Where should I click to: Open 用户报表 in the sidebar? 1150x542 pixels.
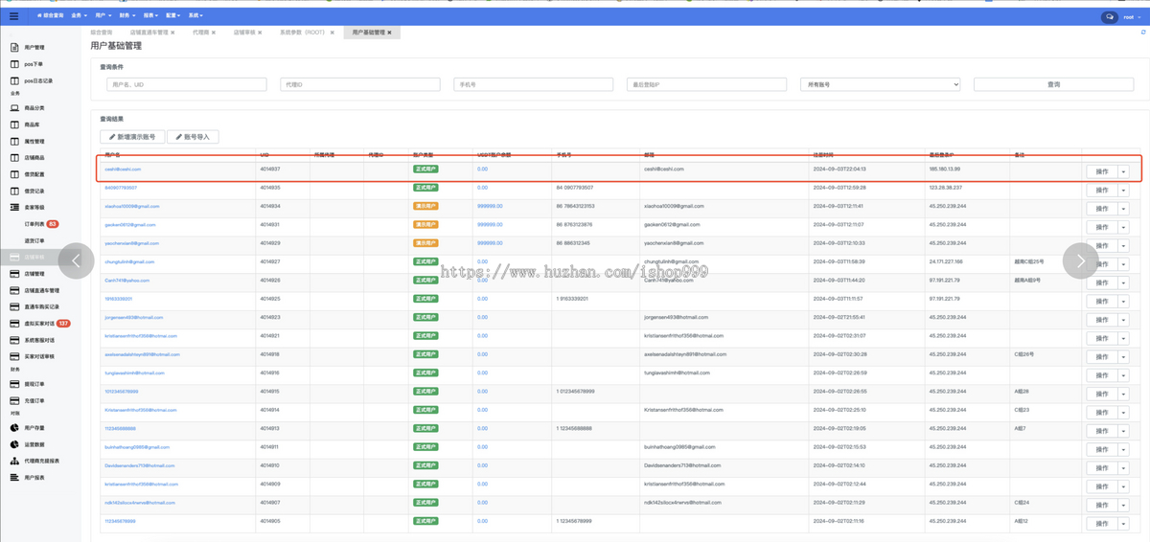[34, 477]
